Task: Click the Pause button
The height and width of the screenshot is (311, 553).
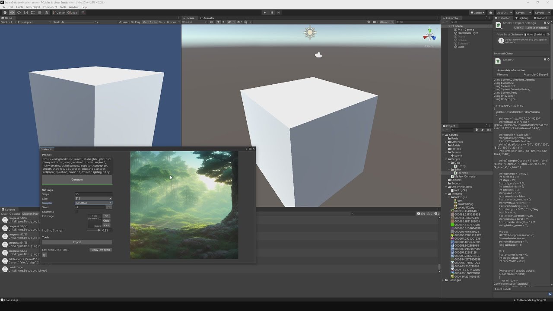Action: tap(272, 13)
